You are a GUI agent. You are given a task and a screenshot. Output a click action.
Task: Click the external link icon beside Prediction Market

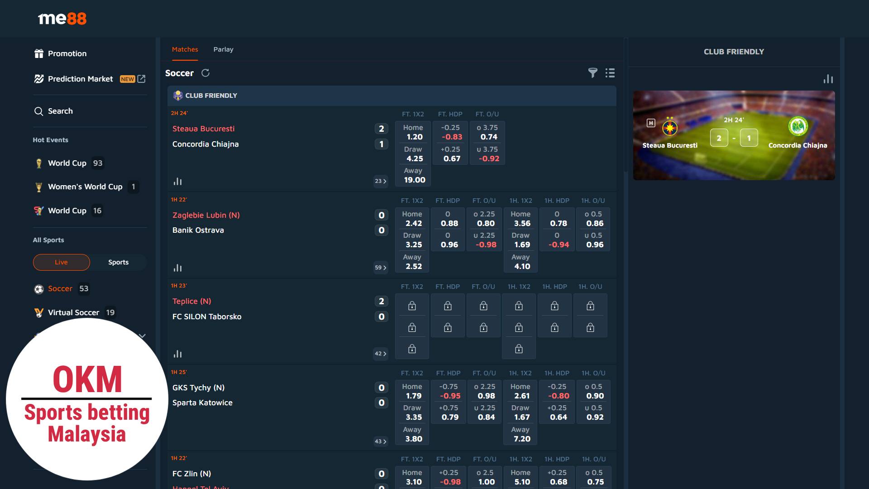[x=142, y=79]
